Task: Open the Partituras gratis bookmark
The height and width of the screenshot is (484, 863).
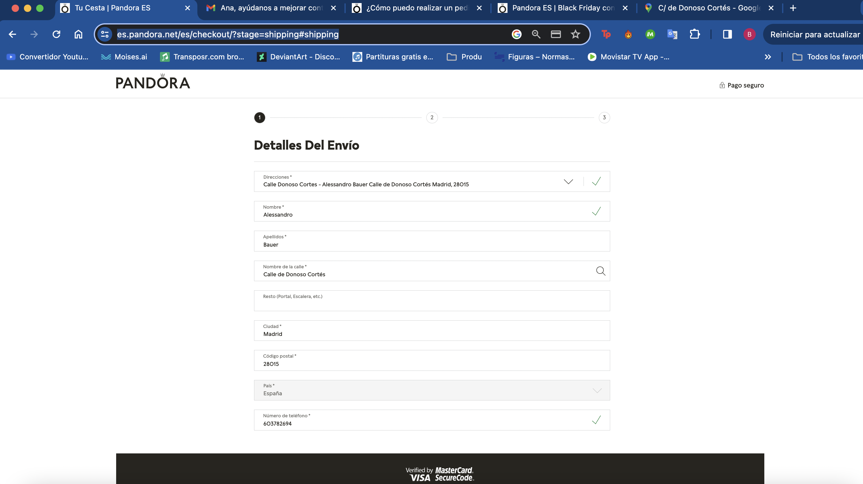Action: tap(393, 57)
